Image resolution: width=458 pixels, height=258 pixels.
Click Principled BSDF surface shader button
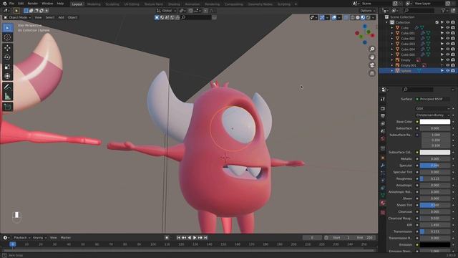click(432, 99)
